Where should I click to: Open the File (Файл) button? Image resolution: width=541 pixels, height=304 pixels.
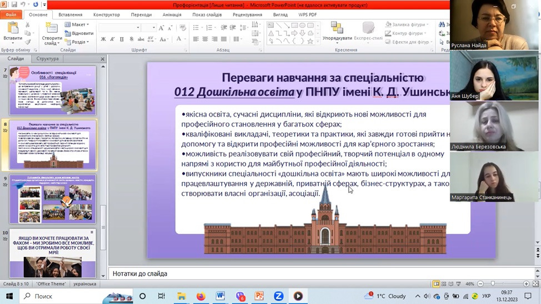11,15
